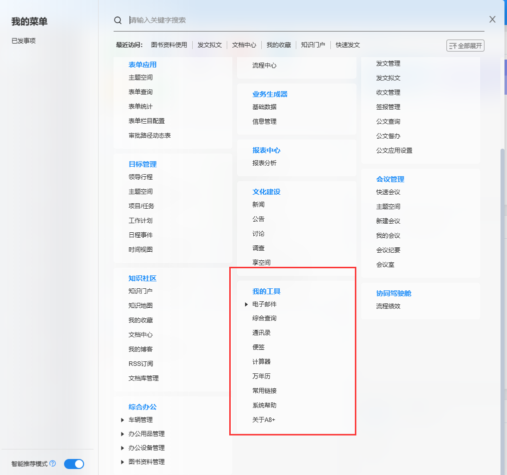Open 会议室 under 会议管理
The width and height of the screenshot is (507, 475).
click(385, 265)
